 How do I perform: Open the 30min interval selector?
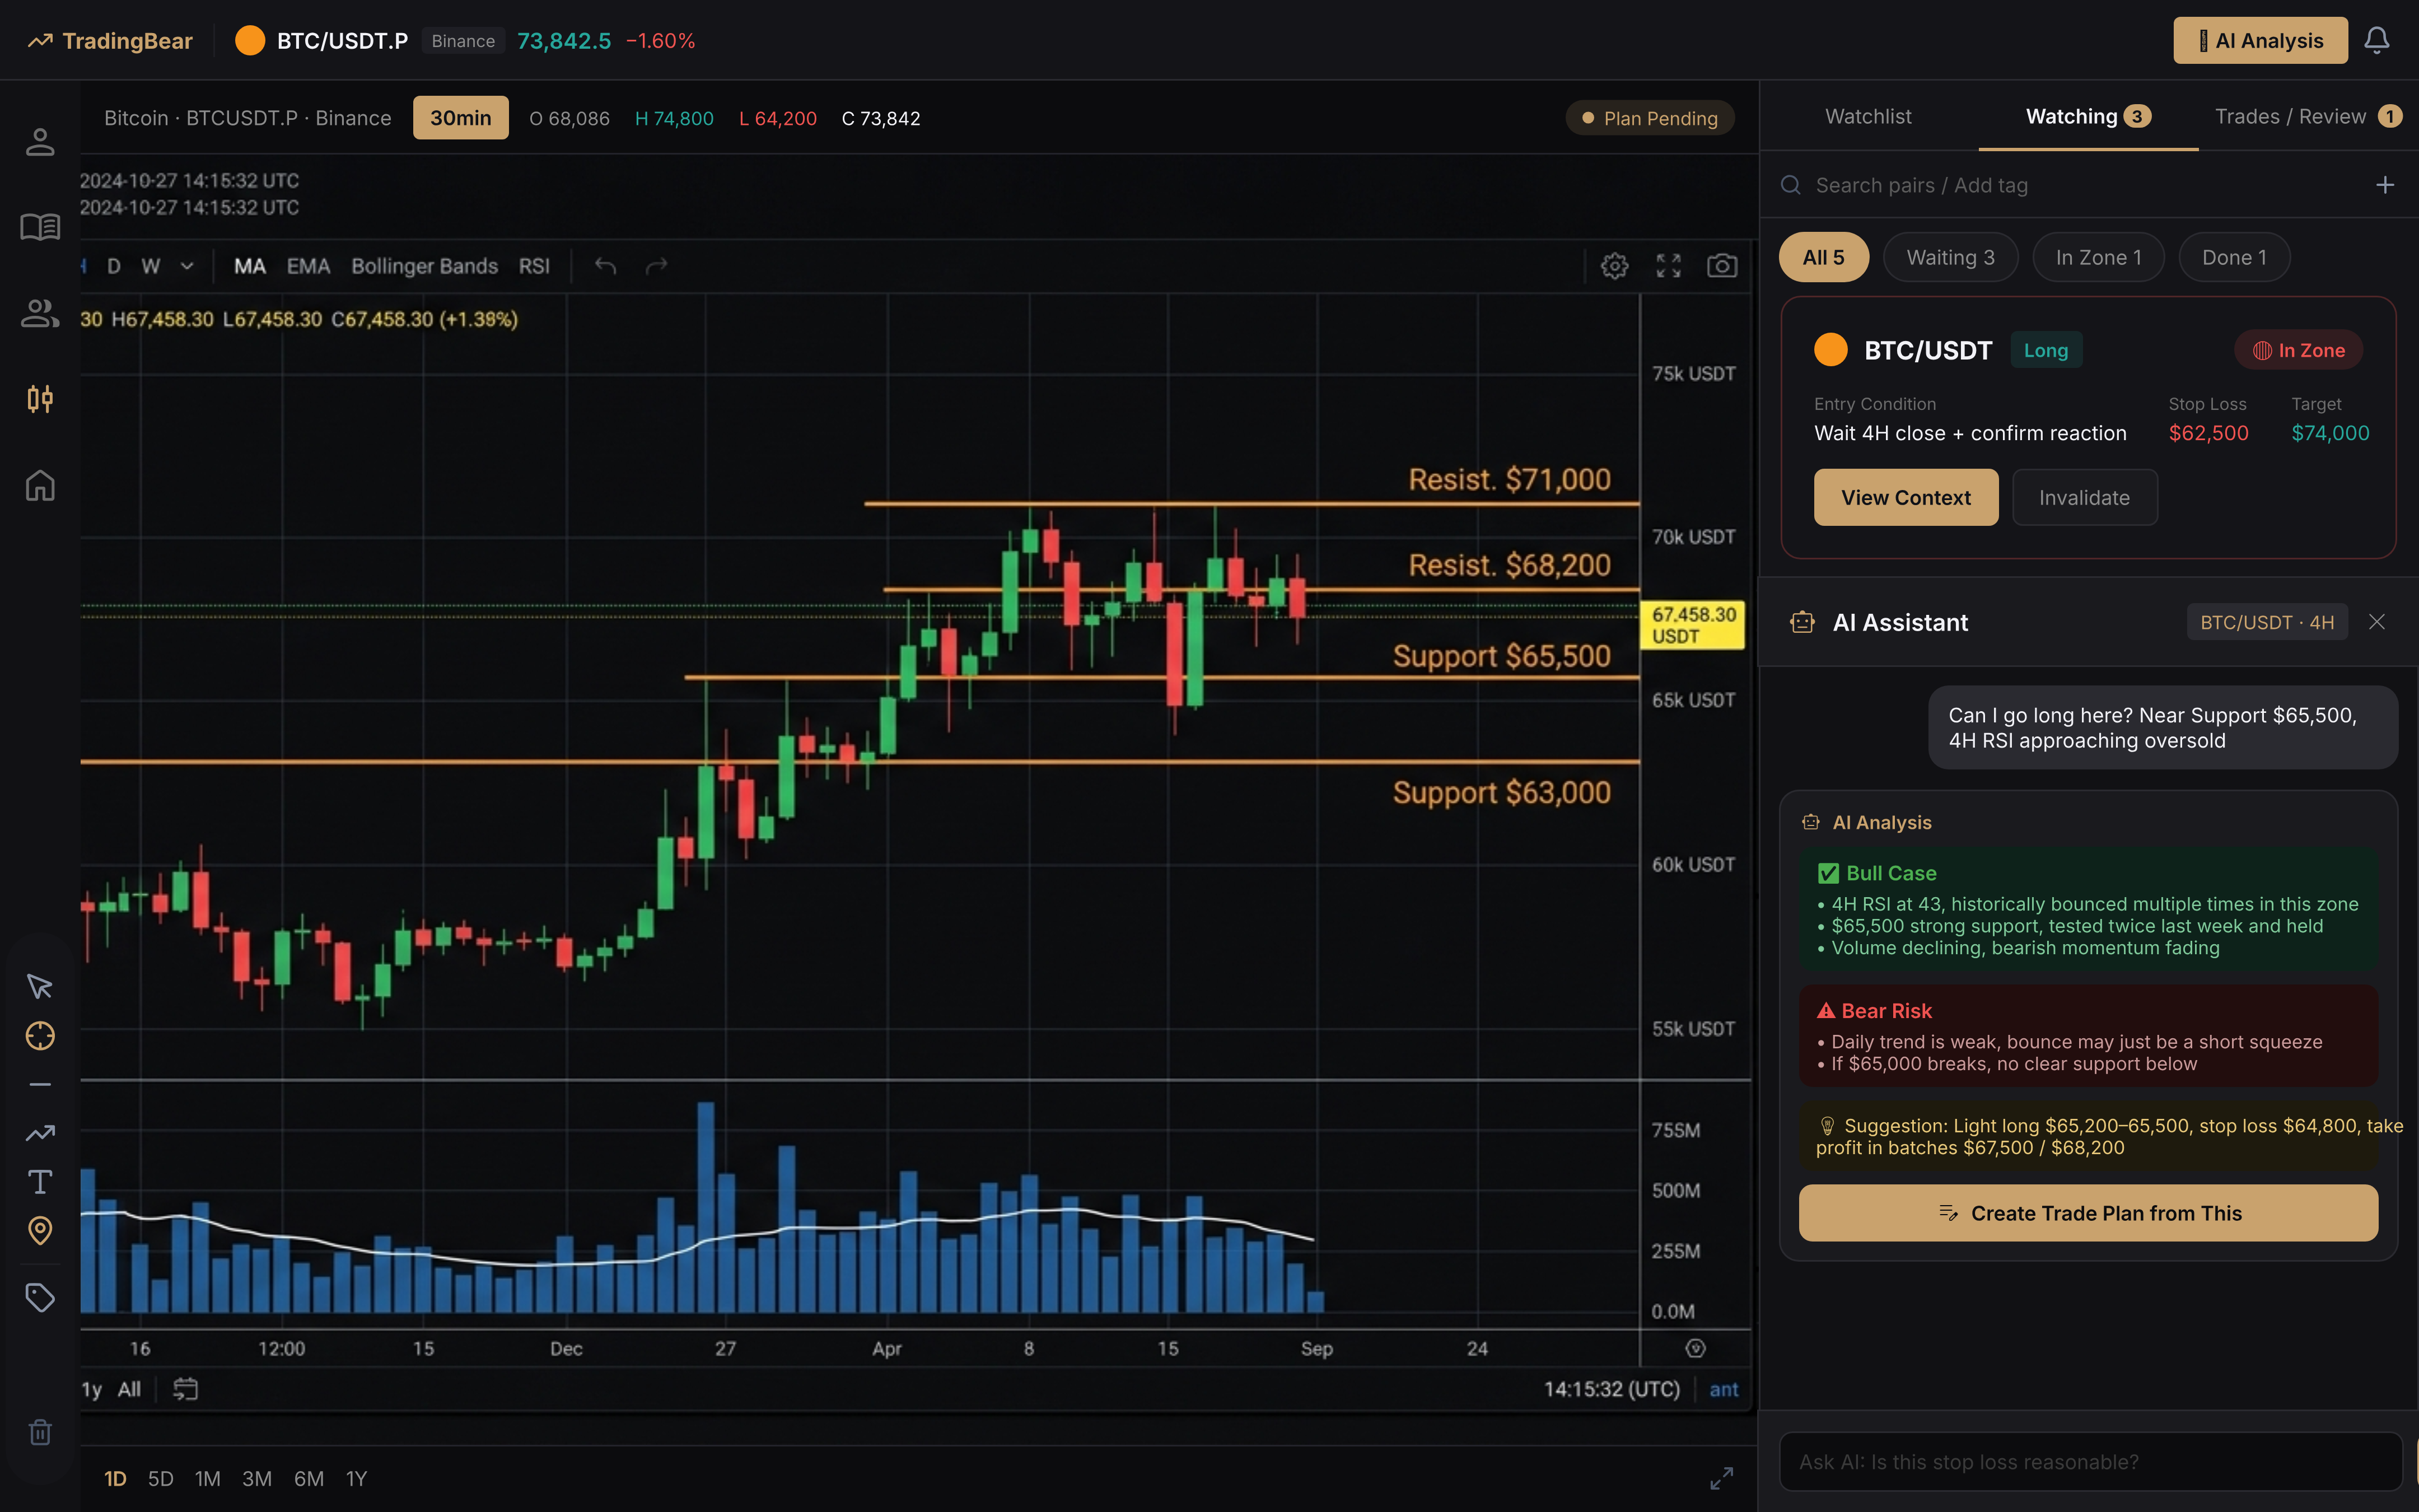(460, 118)
